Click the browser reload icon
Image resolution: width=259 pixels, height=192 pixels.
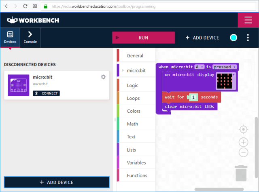coord(25,6)
